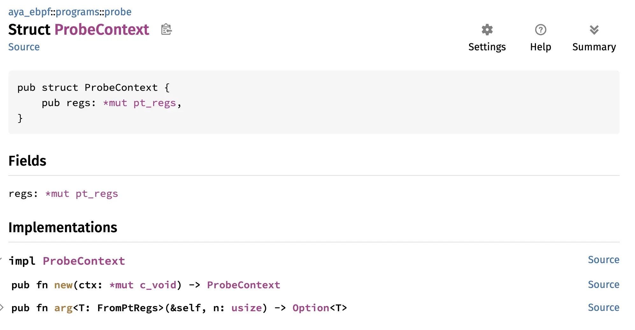This screenshot has height=330, width=635.
Task: Expand the arg method documentation
Action: (x=2, y=307)
